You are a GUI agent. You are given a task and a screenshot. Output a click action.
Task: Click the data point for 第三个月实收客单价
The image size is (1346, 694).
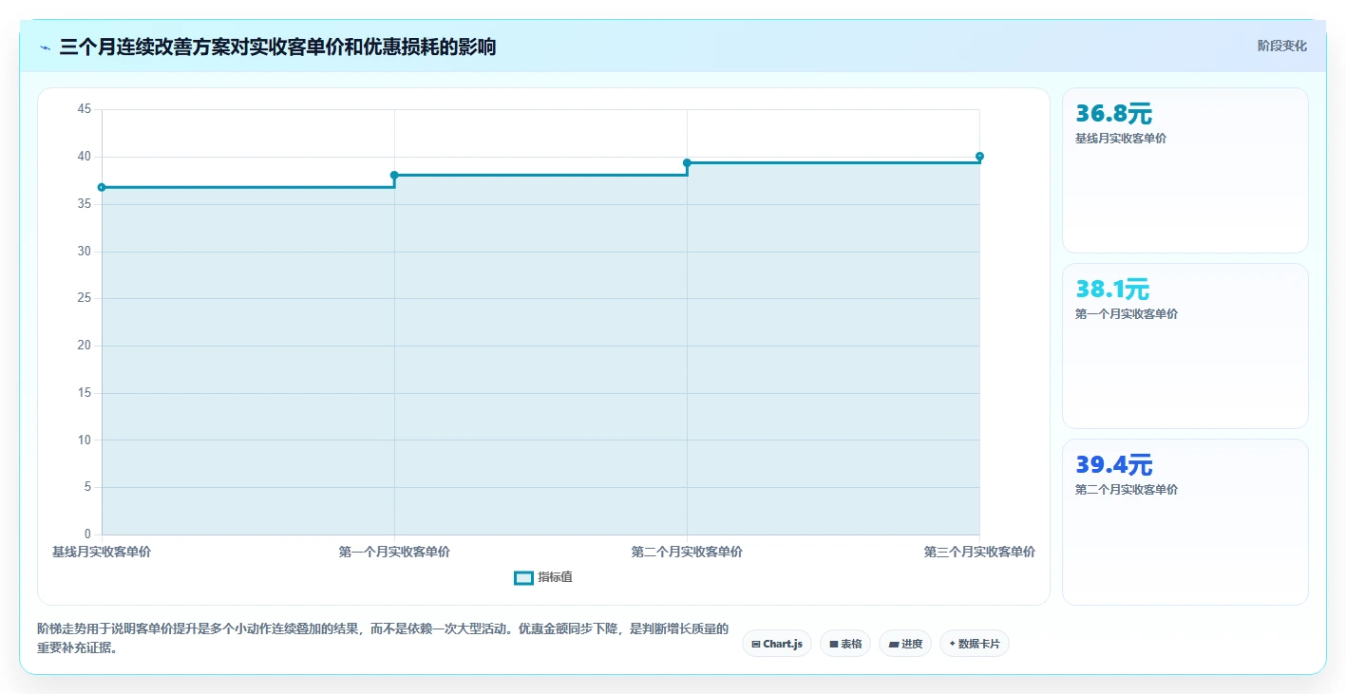pyautogui.click(x=979, y=156)
